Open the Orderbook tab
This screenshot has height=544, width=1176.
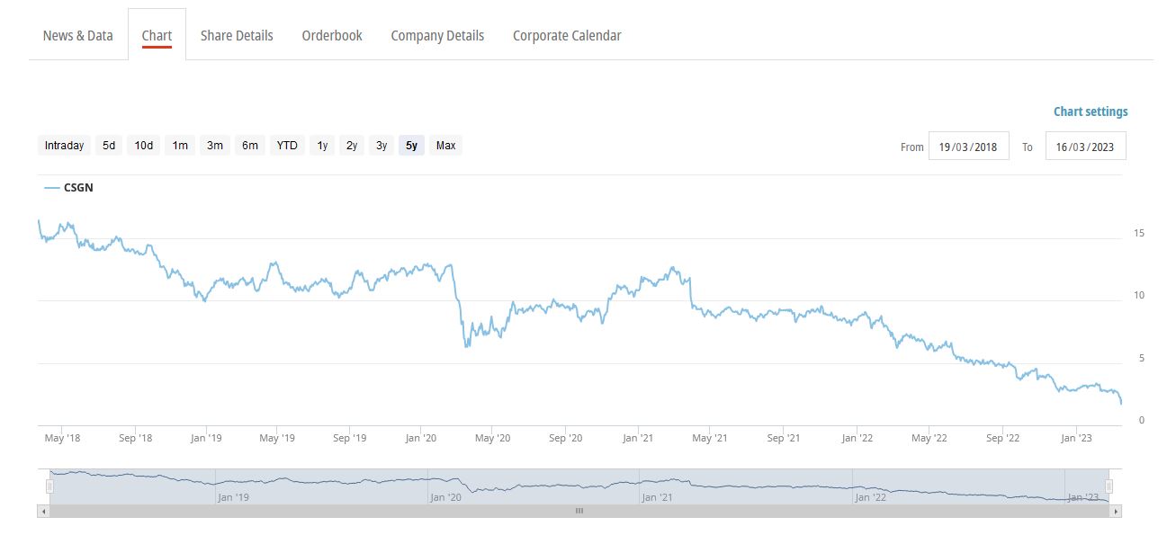[332, 36]
